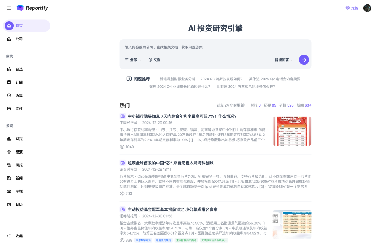Select suggestion 腾讯最新财报业务分析
The image size is (376, 244).
pyautogui.click(x=178, y=79)
